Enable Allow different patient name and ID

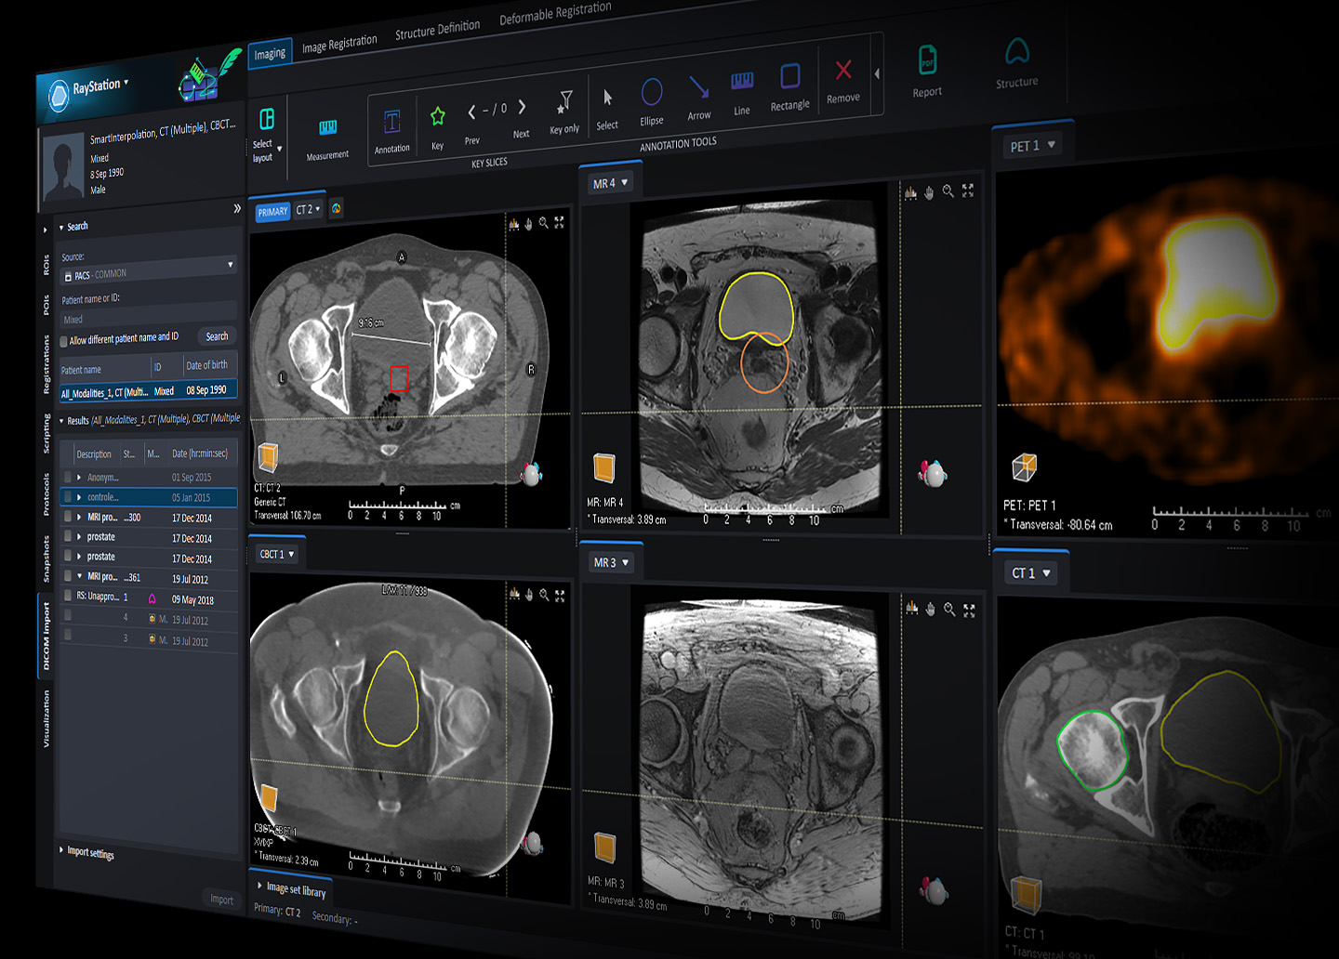click(x=64, y=341)
